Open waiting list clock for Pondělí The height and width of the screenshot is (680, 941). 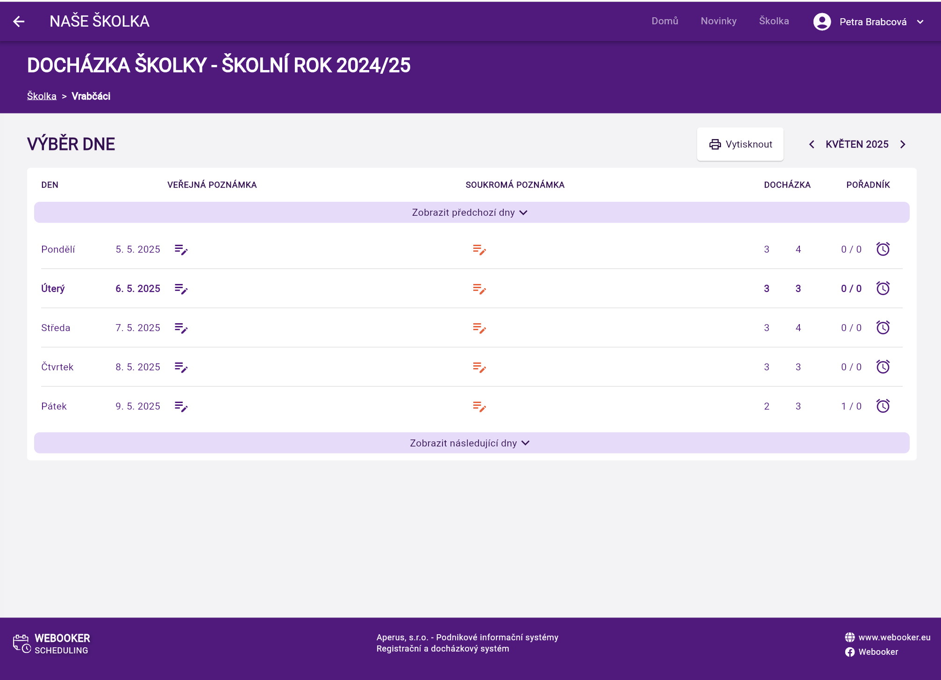pos(883,249)
